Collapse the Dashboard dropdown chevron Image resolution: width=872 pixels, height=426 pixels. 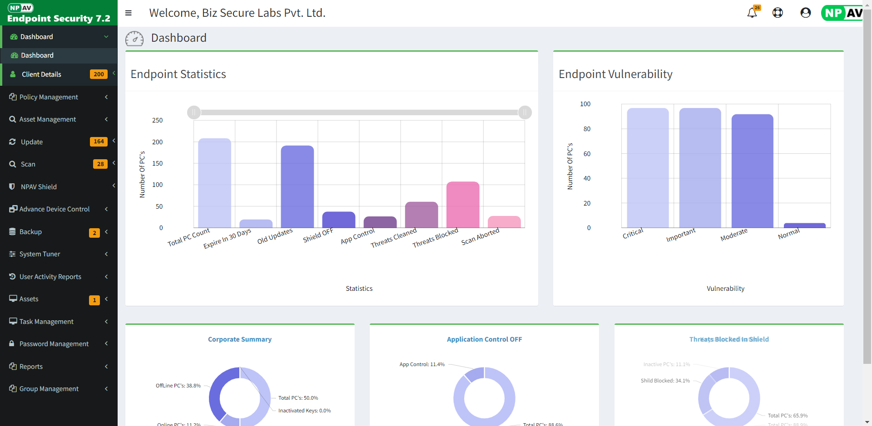[106, 37]
